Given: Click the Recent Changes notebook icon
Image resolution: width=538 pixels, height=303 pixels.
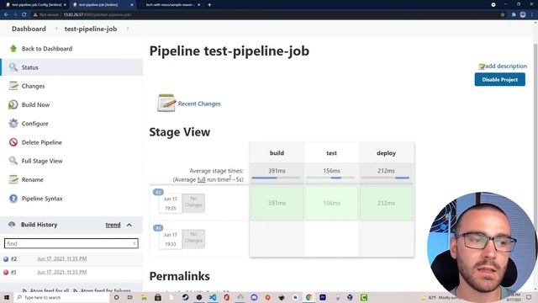Looking at the screenshot, I should tap(166, 103).
